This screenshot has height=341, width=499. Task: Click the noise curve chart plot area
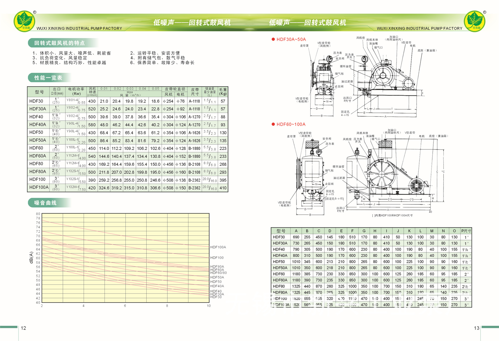point(126,258)
